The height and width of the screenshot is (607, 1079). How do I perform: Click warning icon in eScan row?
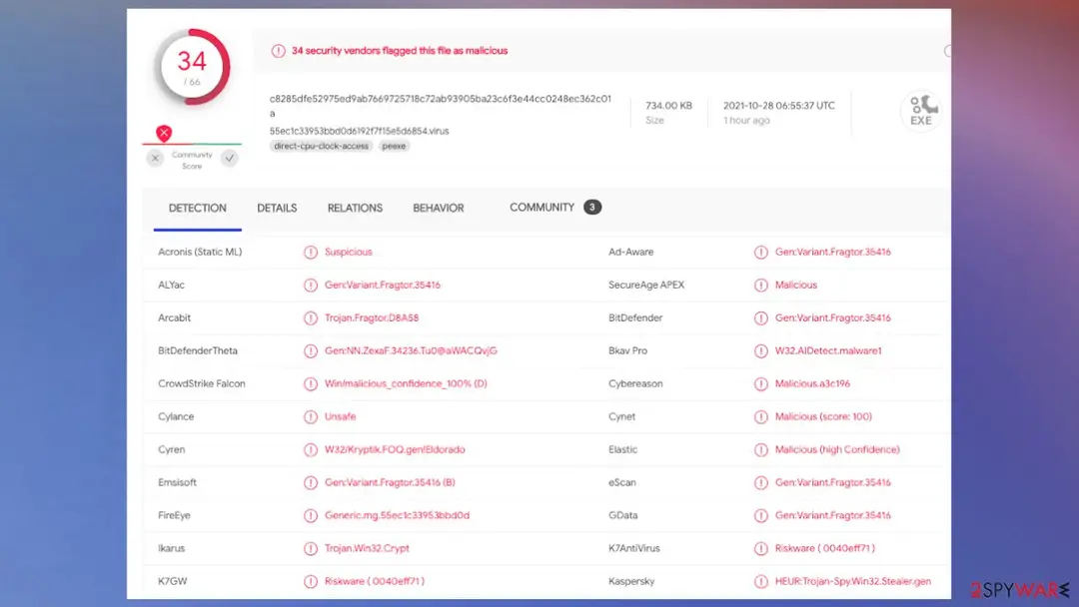tap(760, 482)
